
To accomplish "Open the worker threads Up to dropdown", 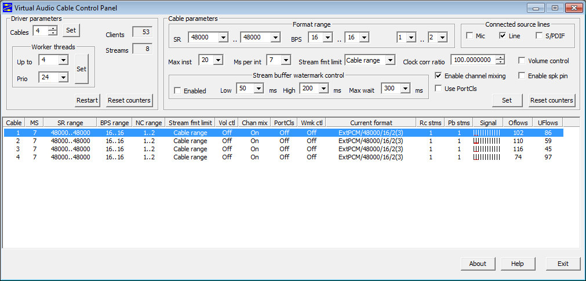I will tap(63, 60).
